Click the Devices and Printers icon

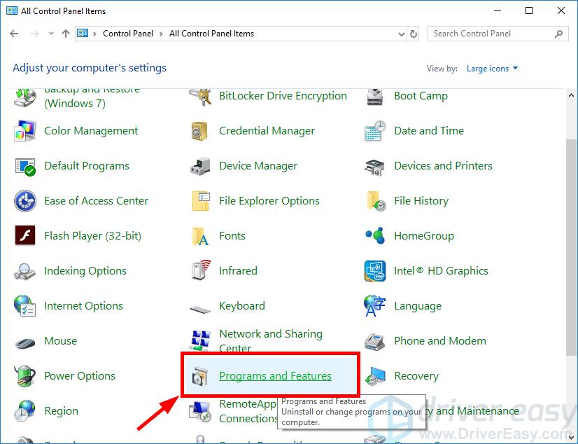click(x=375, y=167)
